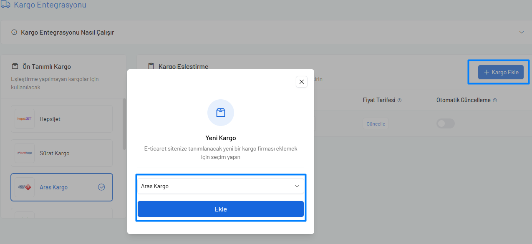Click the Ekle button in the dialog

pos(221,209)
